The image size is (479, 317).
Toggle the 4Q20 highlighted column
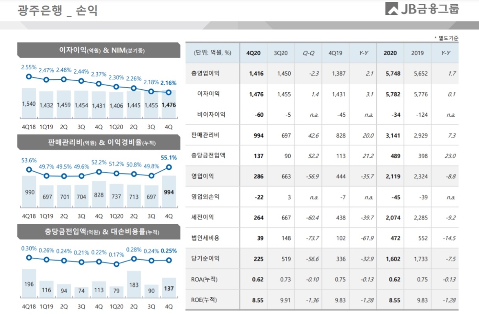[x=253, y=53]
